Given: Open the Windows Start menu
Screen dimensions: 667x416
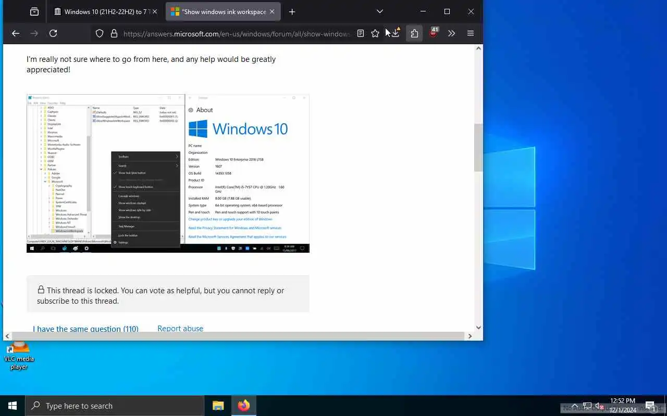Looking at the screenshot, I should (13, 406).
